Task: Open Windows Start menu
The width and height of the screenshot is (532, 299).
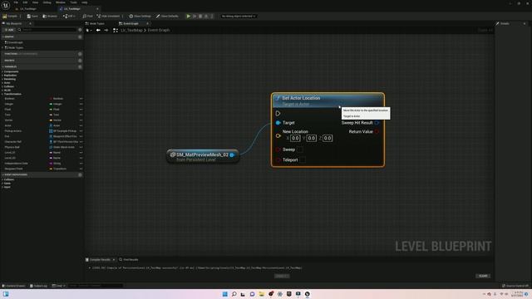Action: pos(224,294)
